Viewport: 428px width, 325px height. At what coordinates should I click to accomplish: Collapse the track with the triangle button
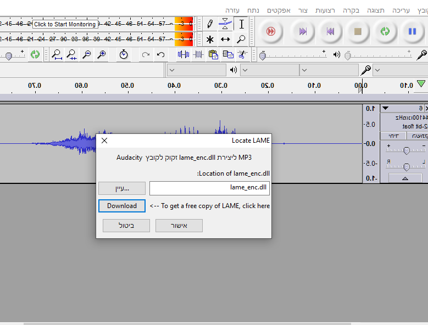(x=405, y=178)
